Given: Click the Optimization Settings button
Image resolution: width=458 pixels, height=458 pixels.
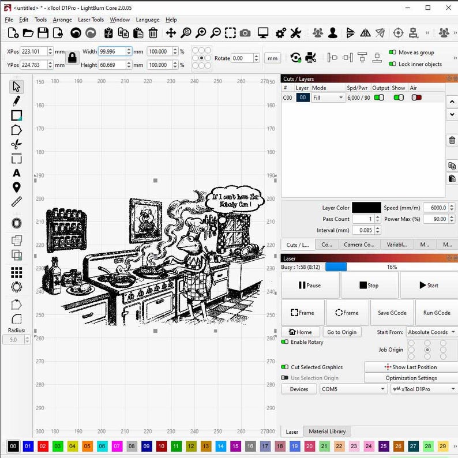Looking at the screenshot, I should 411,378.
